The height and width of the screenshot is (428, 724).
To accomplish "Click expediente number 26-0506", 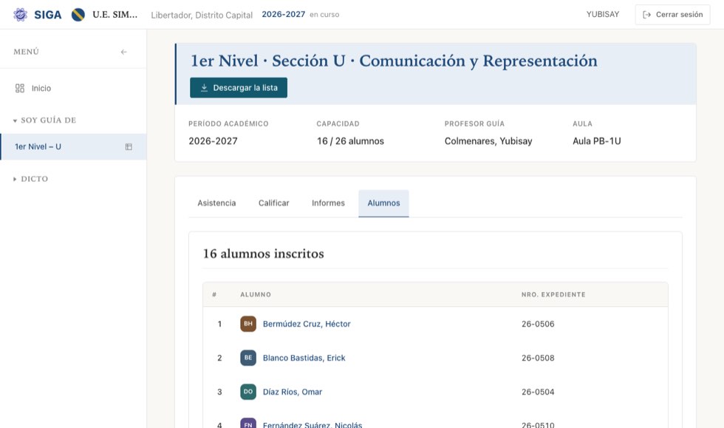I will click(538, 324).
